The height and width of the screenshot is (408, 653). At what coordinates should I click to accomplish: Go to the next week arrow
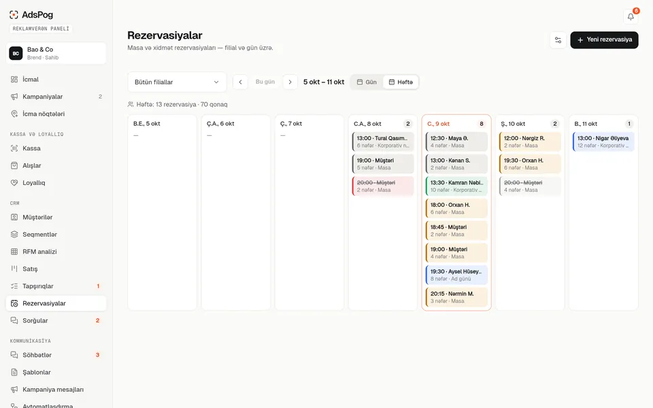(x=290, y=82)
